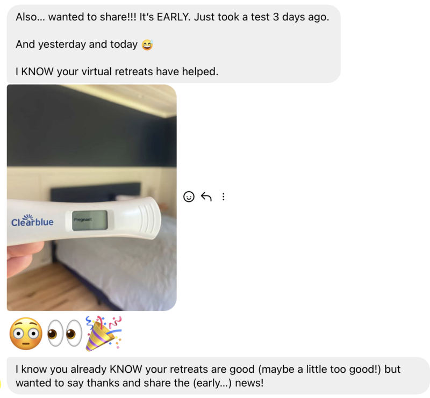The height and width of the screenshot is (398, 430).
Task: Click the word 'EARLY' in first message
Action: [x=173, y=17]
